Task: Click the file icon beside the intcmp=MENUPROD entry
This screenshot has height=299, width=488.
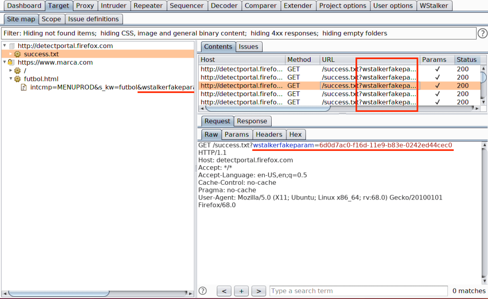Action: click(x=24, y=88)
